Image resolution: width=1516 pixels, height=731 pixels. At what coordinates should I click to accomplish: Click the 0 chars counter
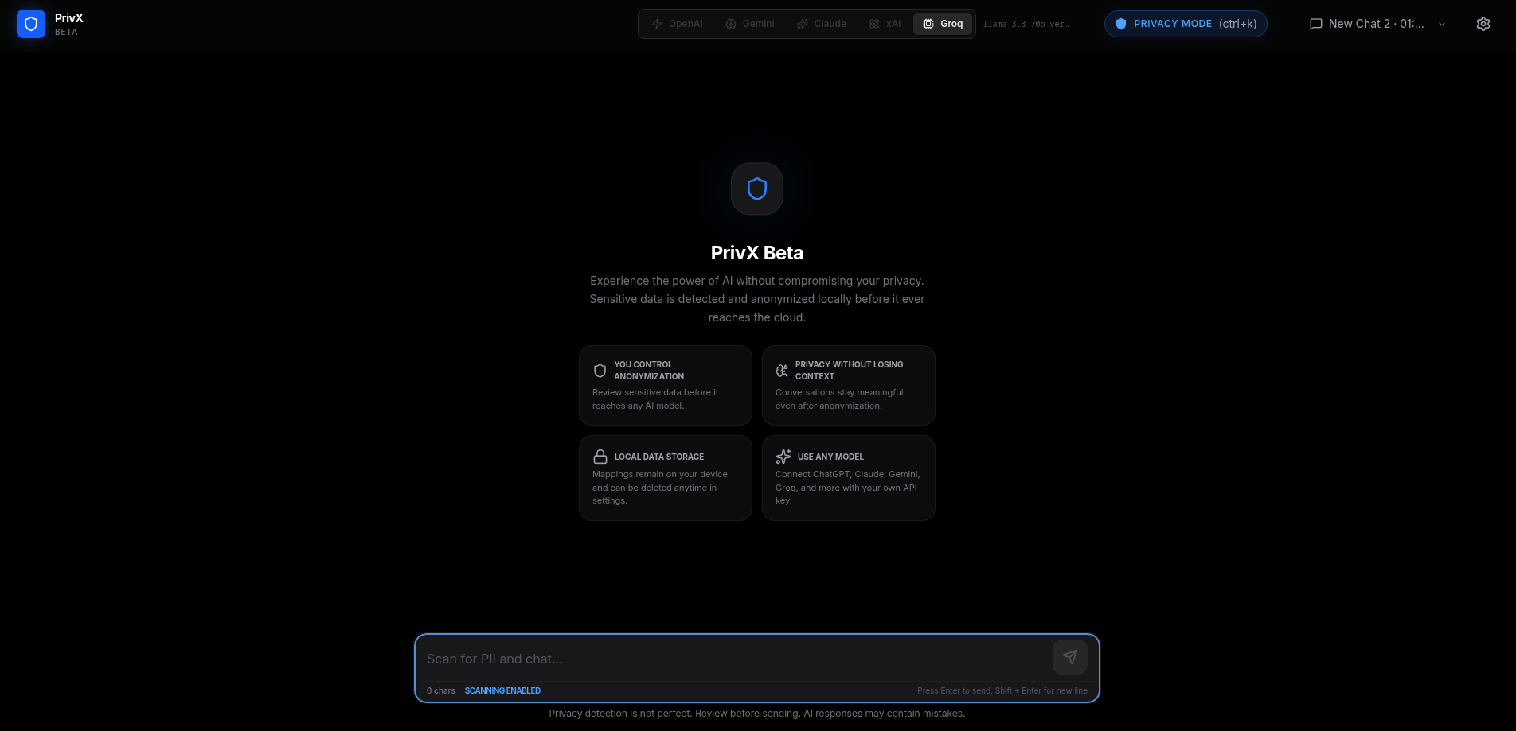pyautogui.click(x=441, y=690)
